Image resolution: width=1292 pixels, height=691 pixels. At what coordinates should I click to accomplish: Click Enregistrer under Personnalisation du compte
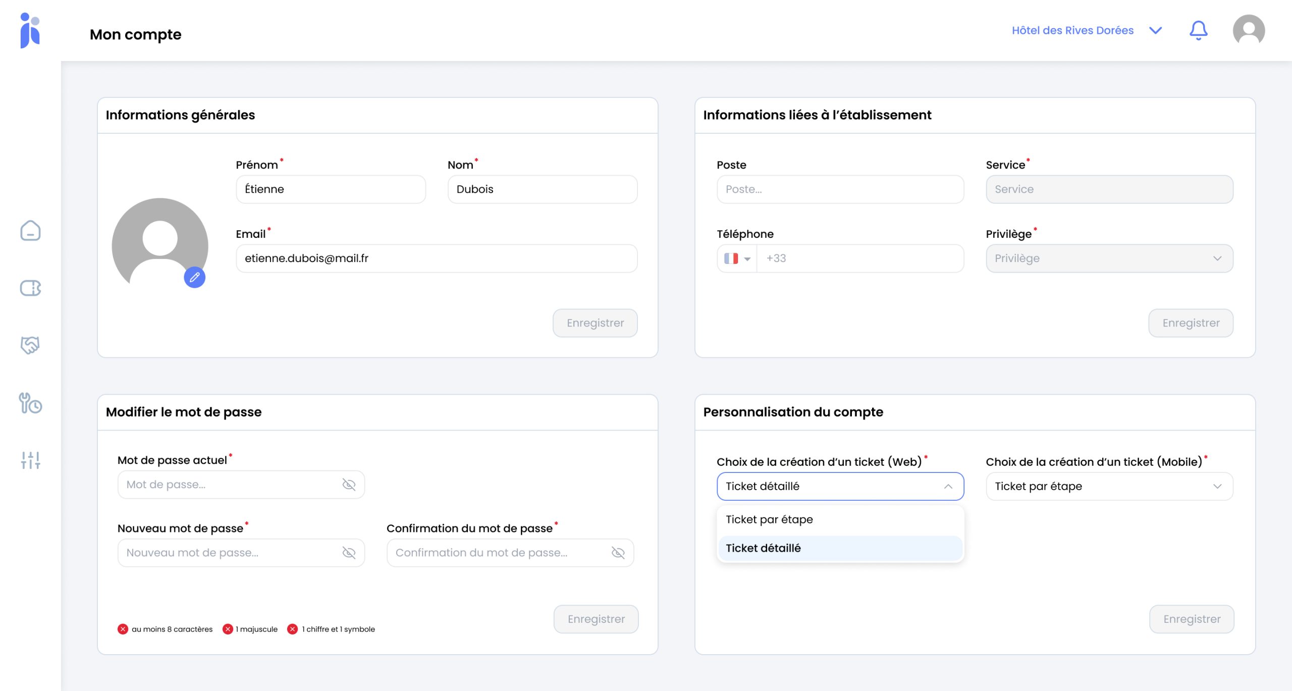click(1192, 619)
